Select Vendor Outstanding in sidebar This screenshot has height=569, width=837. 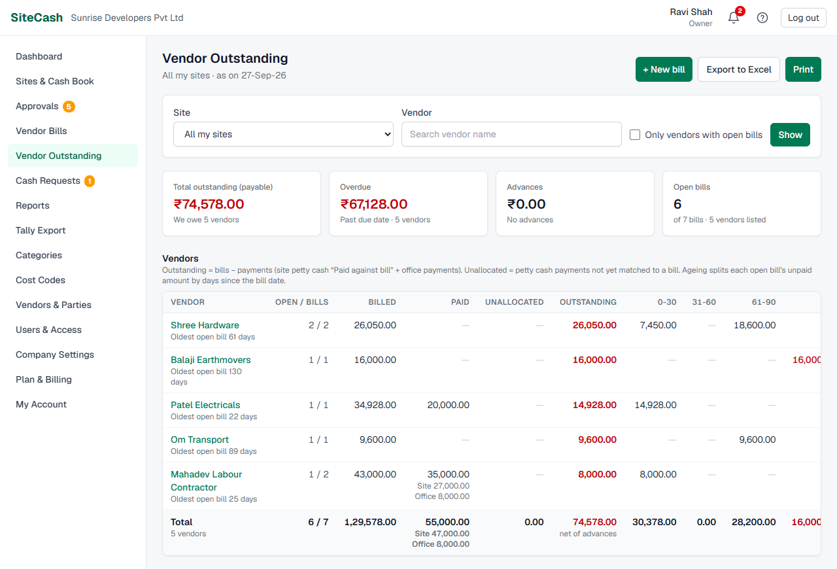[73, 156]
